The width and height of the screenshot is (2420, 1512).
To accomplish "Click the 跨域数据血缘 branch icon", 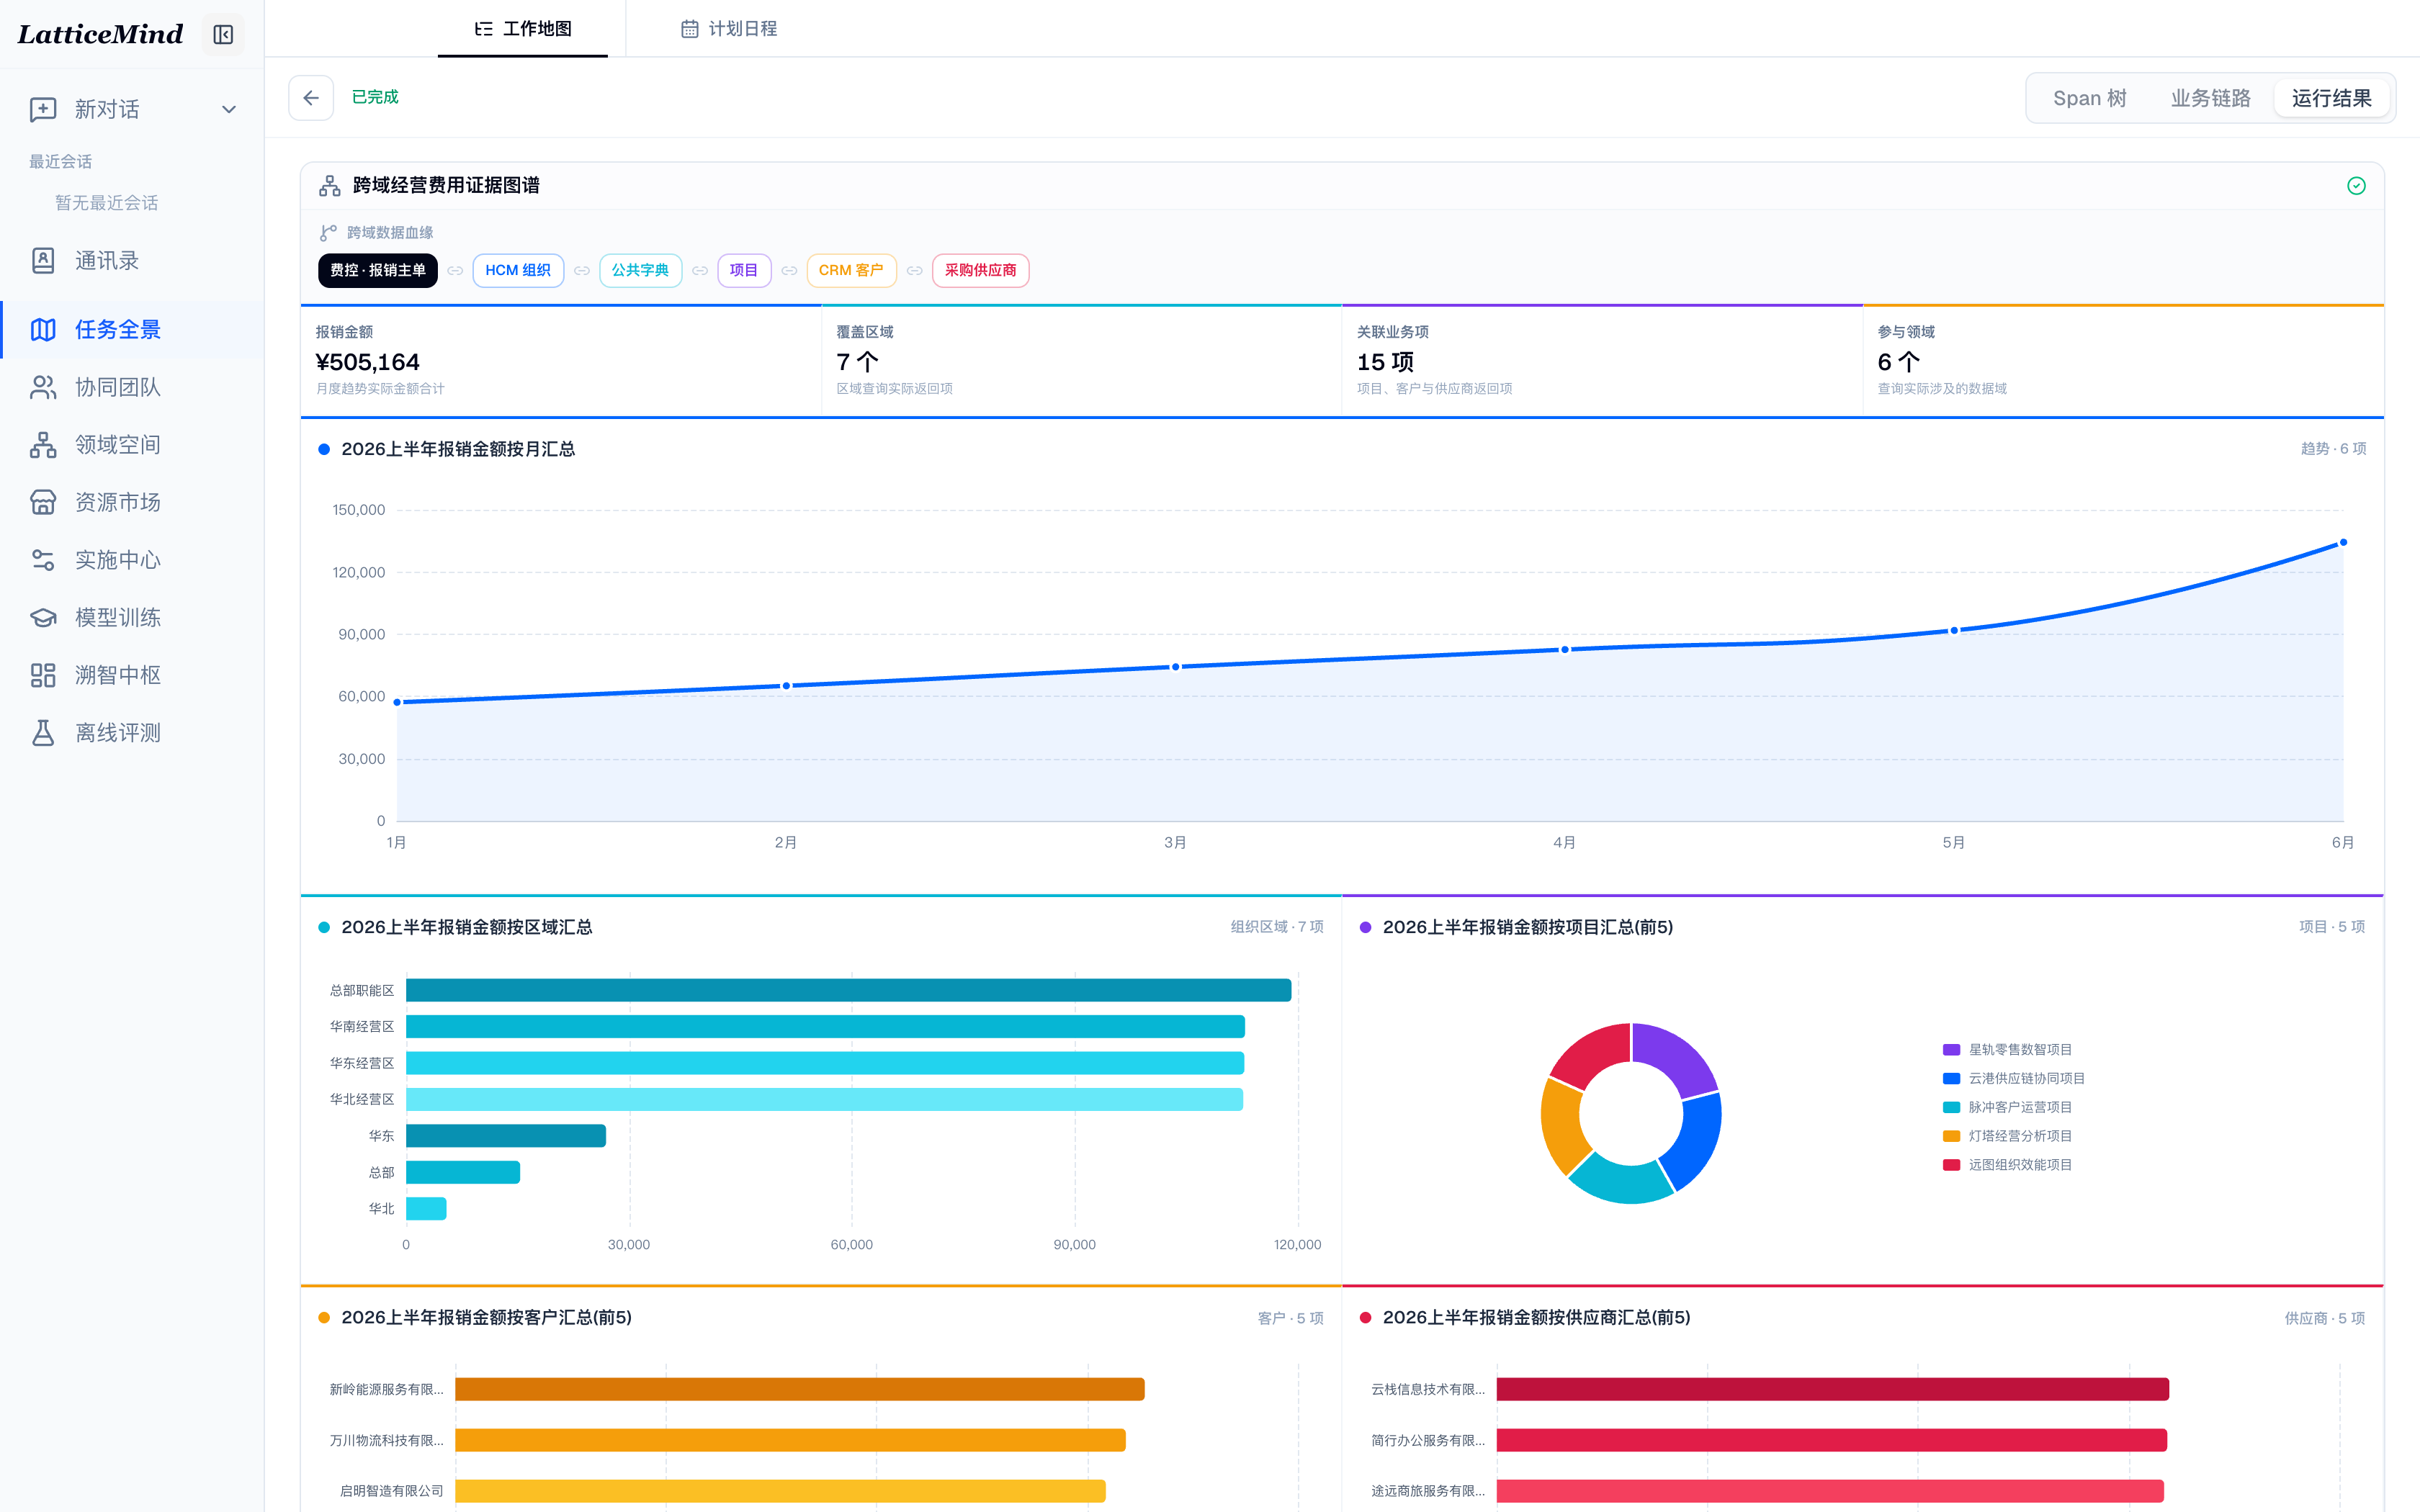I will 328,233.
